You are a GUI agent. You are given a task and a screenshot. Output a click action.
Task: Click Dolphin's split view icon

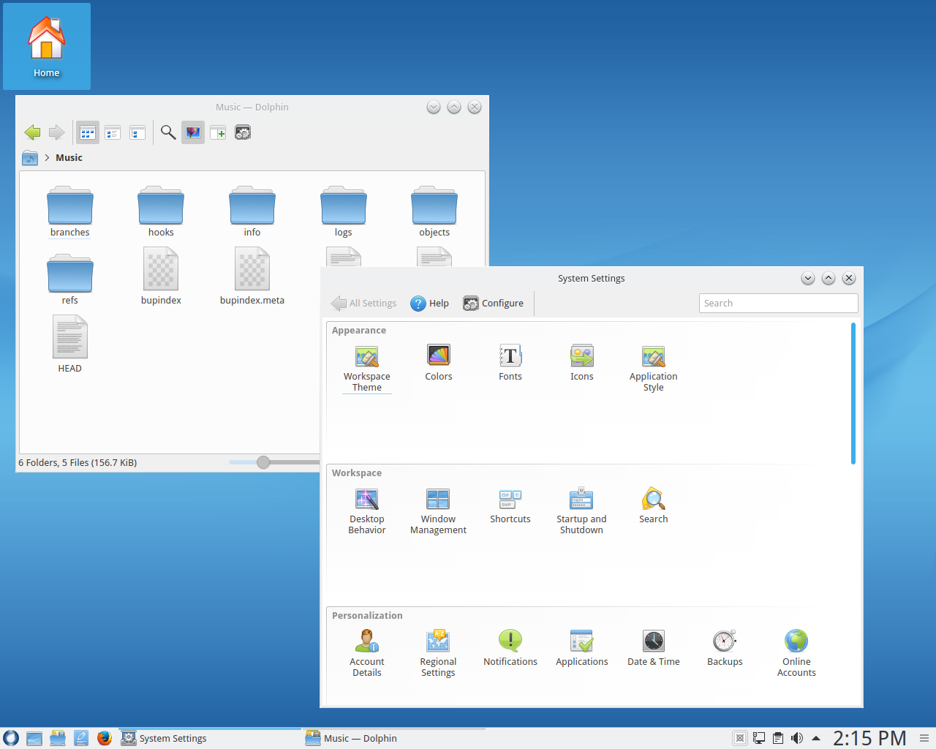(x=218, y=132)
